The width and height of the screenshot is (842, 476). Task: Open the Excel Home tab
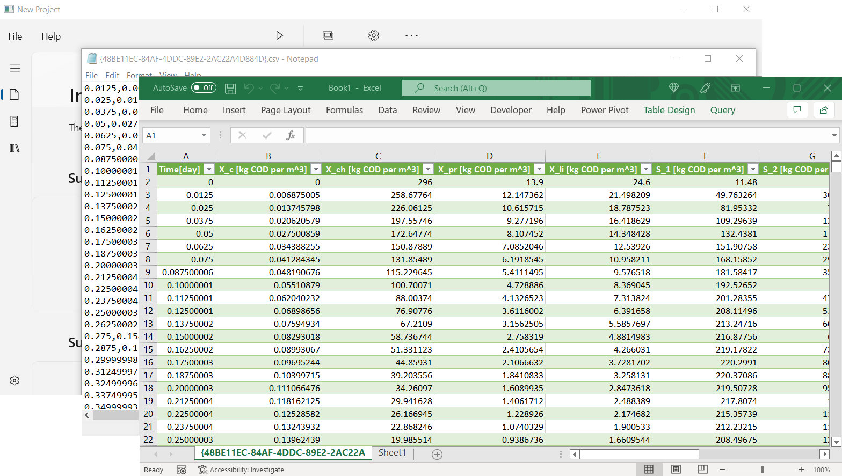coord(195,110)
